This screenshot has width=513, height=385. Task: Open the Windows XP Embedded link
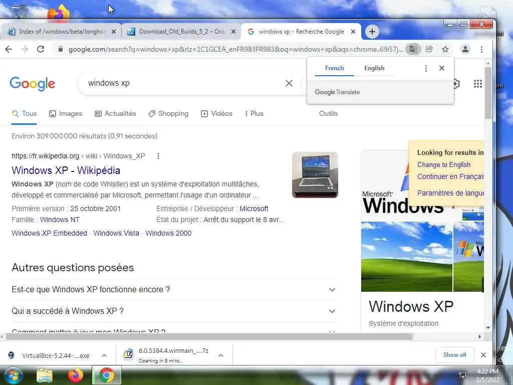(x=49, y=233)
